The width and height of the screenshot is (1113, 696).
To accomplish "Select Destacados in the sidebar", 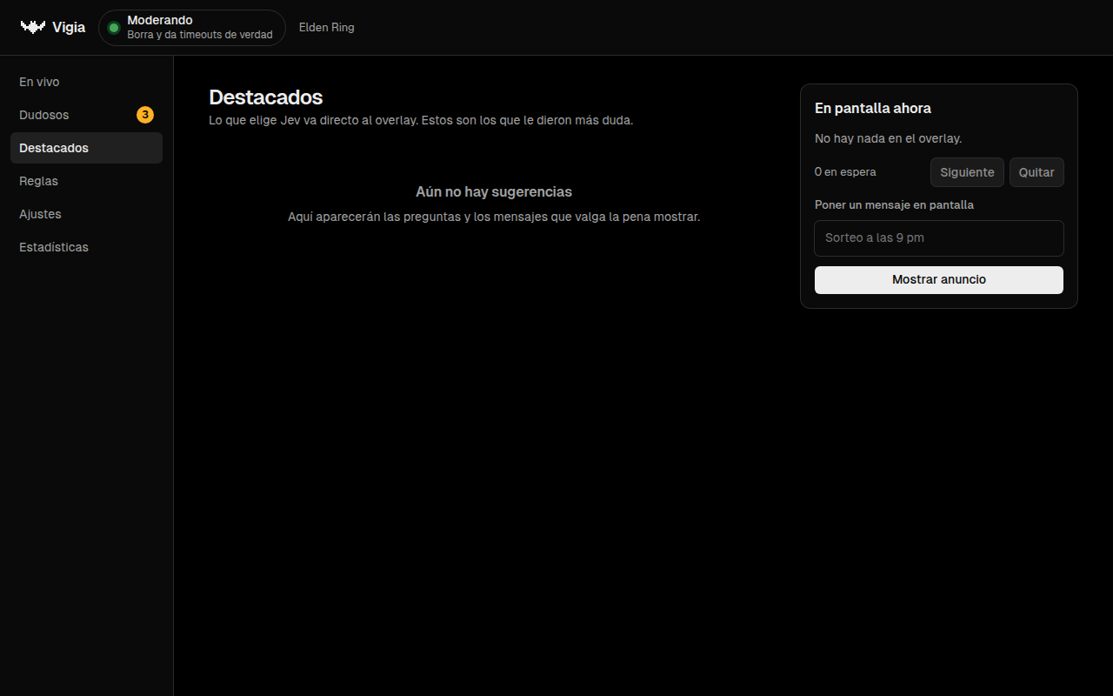I will coord(86,148).
